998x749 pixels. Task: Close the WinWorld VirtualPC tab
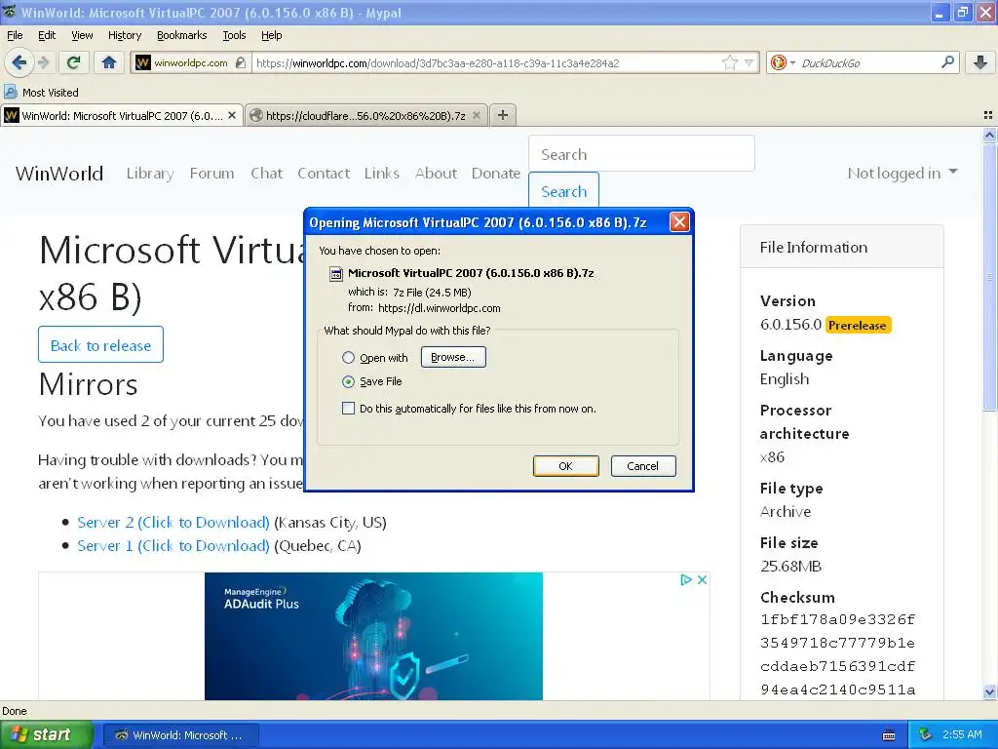pos(232,115)
